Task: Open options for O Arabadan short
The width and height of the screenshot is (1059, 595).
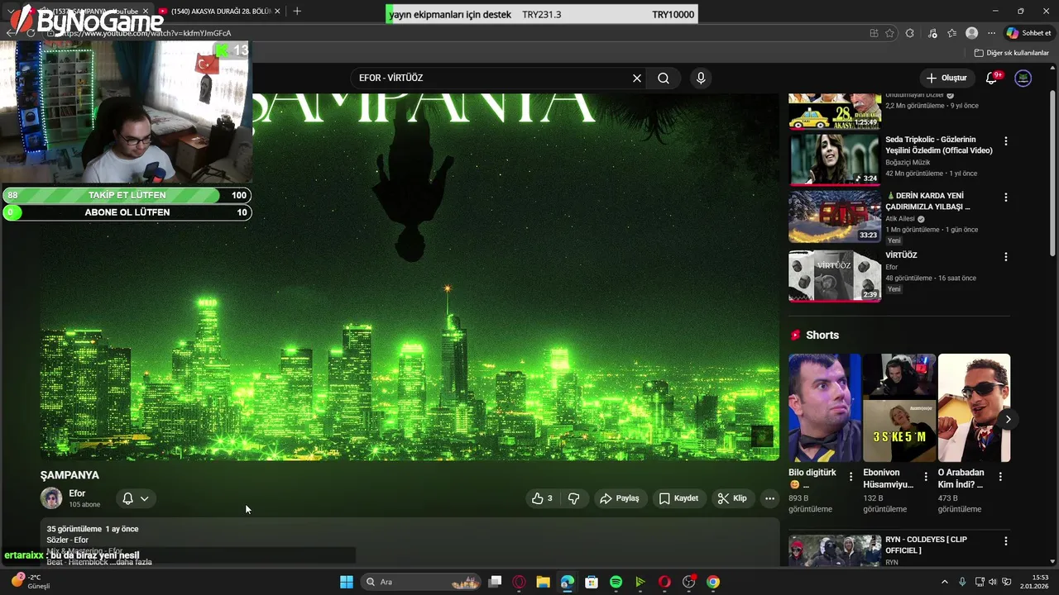Action: [1000, 477]
